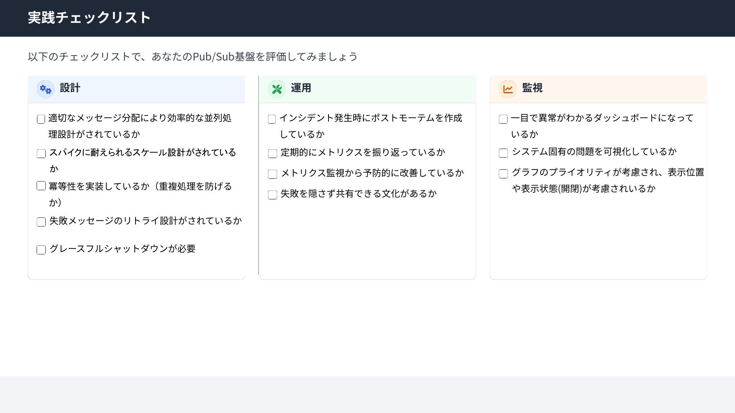This screenshot has width=735, height=413.
Task: Enable メトリクス監視から予防的に改善 checkbox
Action: (273, 174)
